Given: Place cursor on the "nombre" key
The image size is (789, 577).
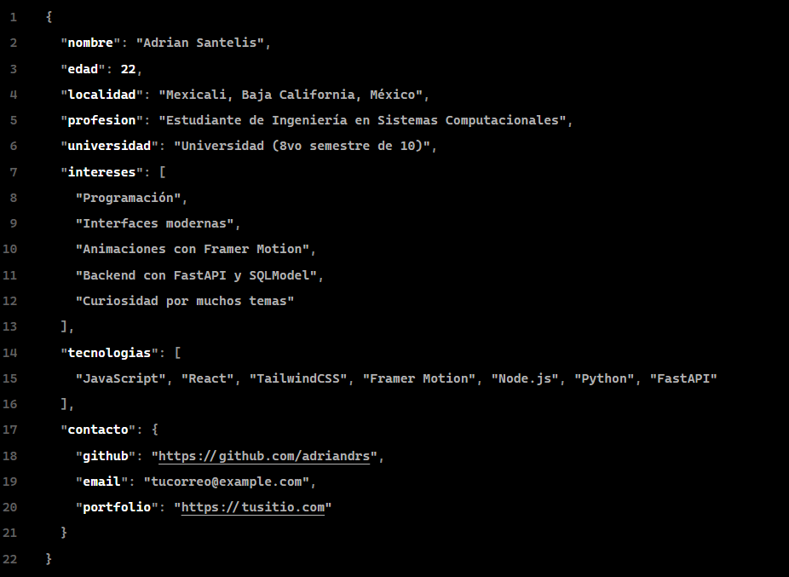Looking at the screenshot, I should [x=90, y=43].
